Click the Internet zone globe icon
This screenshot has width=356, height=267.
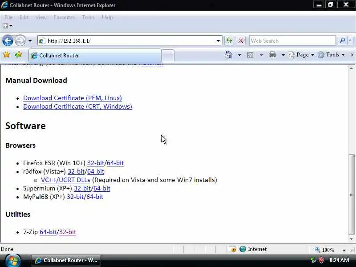pyautogui.click(x=243, y=249)
